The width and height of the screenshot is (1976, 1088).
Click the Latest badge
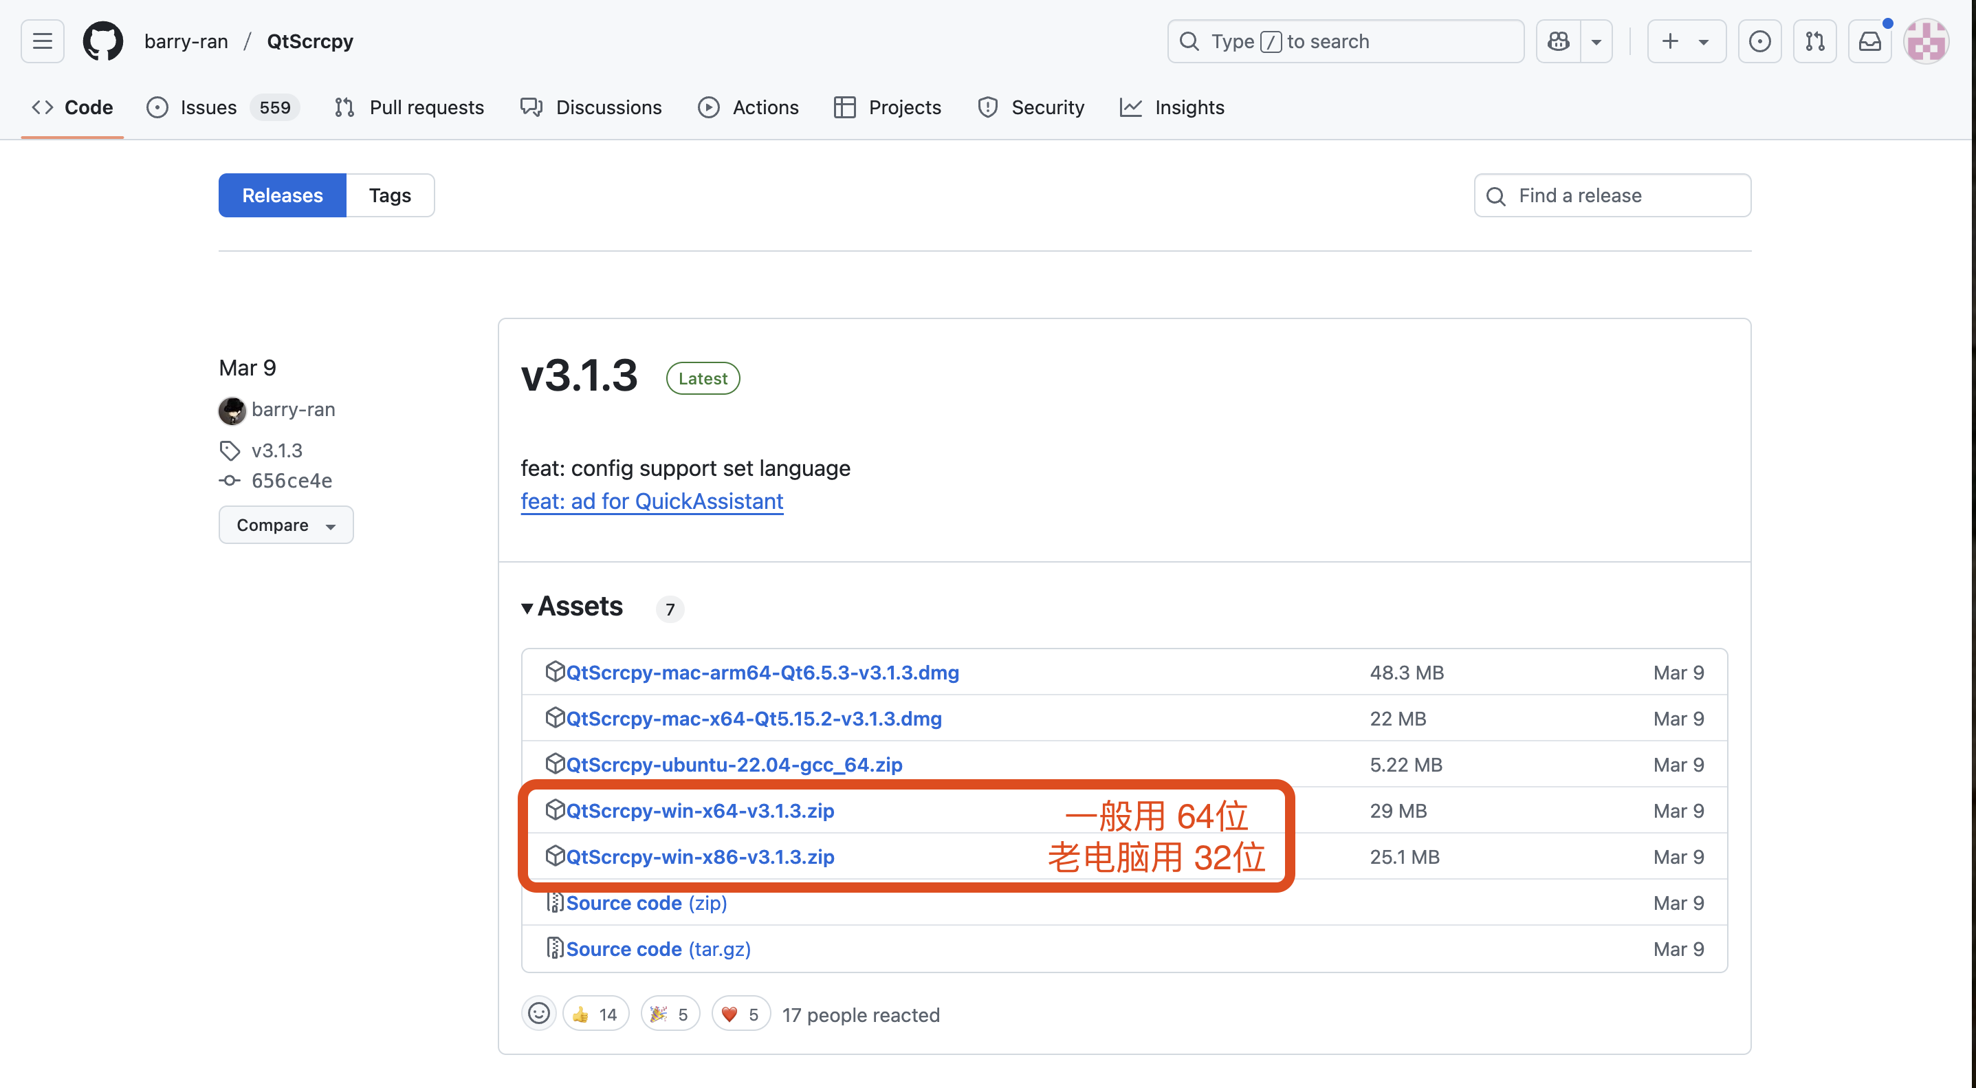coord(702,378)
